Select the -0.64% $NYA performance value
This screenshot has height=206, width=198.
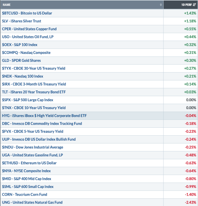point(191,171)
